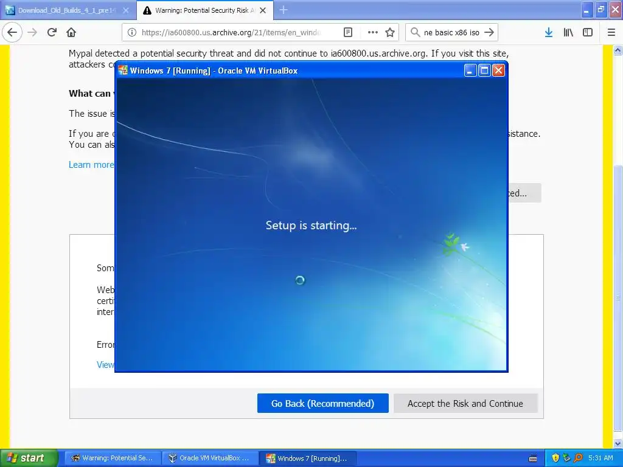Switch to Oracle VM VirtualBox taskbar item
Image resolution: width=623 pixels, height=467 pixels.
(x=211, y=458)
